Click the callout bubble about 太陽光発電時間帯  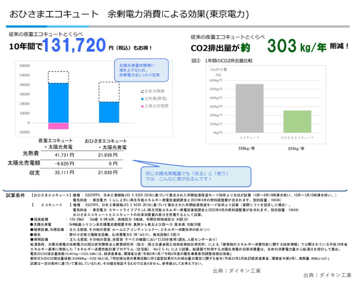pos(141,70)
